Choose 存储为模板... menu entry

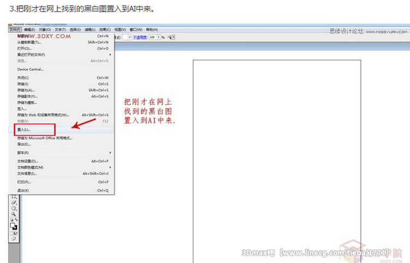(x=61, y=102)
